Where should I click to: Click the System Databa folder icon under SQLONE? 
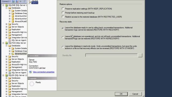point(13,11)
